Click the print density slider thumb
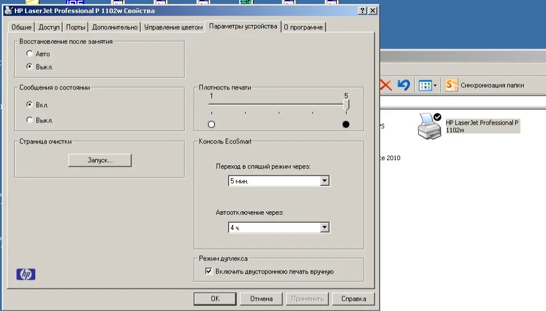 [346, 105]
